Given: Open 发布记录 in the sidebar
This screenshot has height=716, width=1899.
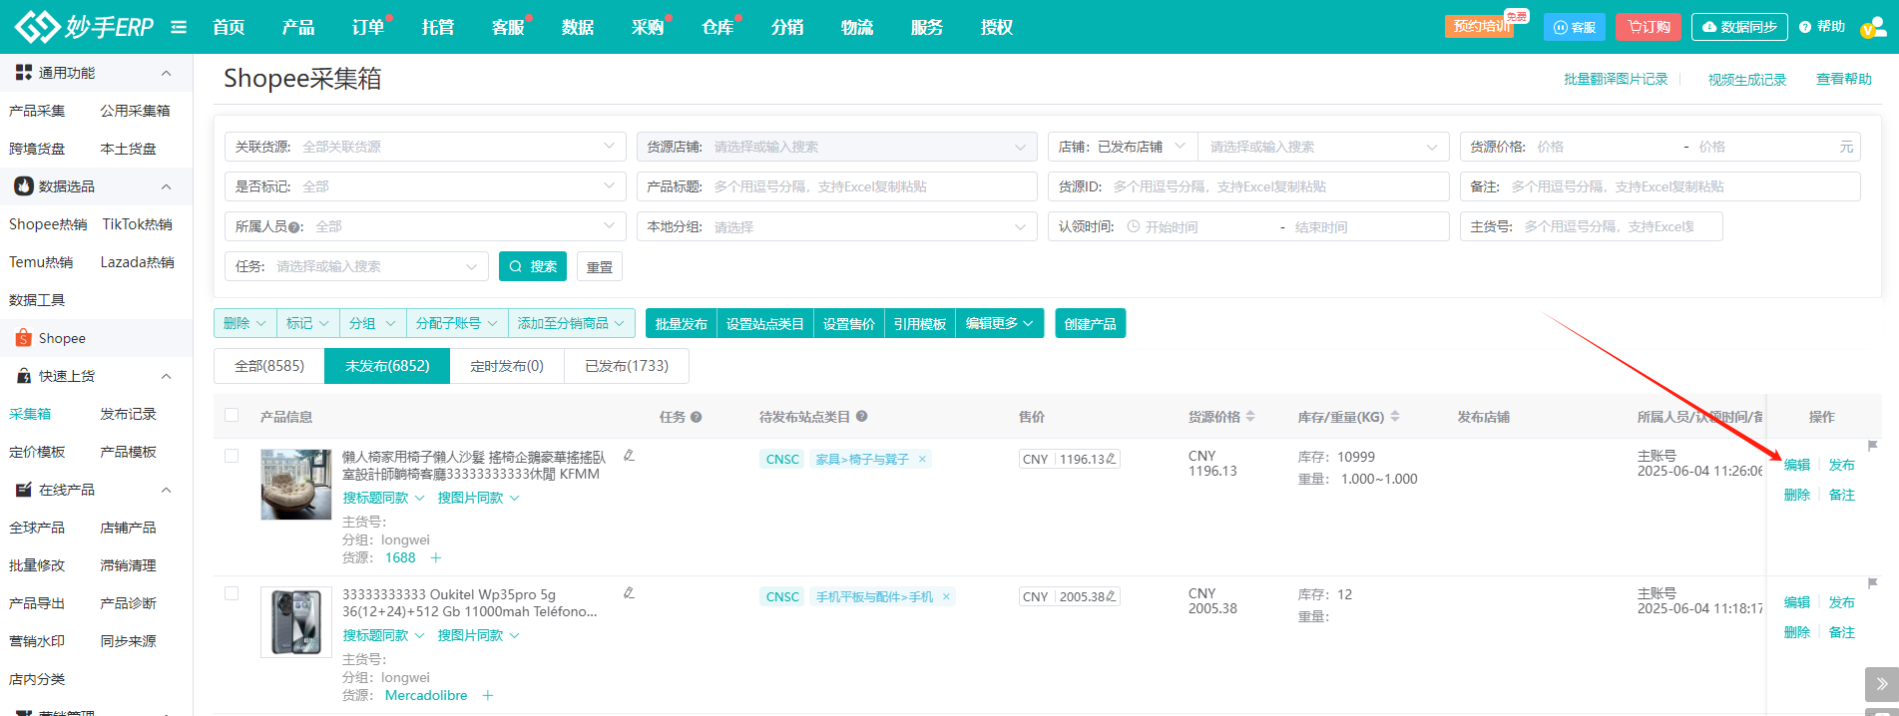Looking at the screenshot, I should (128, 414).
